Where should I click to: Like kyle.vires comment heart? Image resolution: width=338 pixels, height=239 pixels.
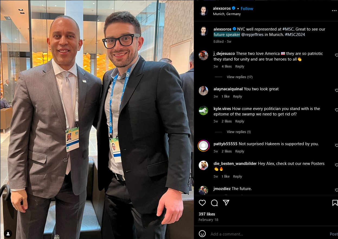point(337,110)
